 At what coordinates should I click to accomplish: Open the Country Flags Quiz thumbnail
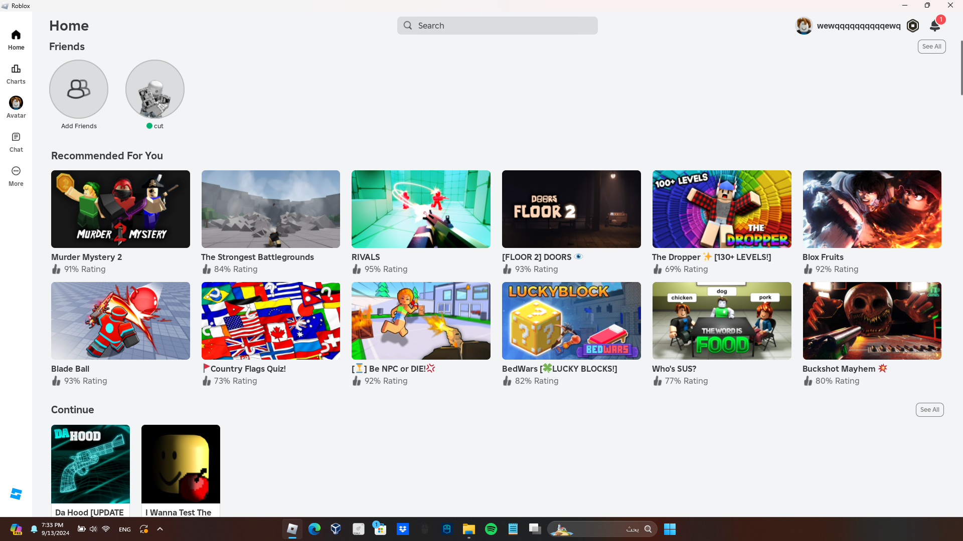point(271,321)
